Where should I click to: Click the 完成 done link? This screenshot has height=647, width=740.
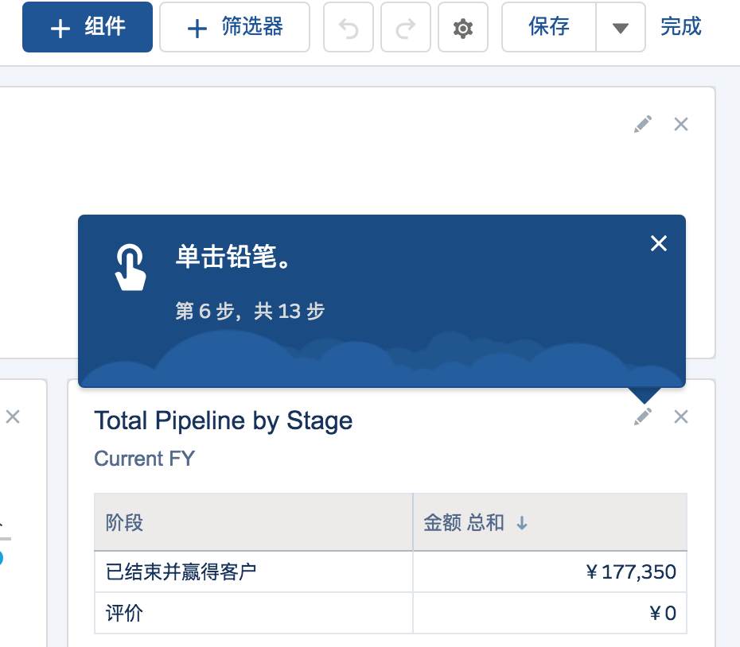point(680,26)
